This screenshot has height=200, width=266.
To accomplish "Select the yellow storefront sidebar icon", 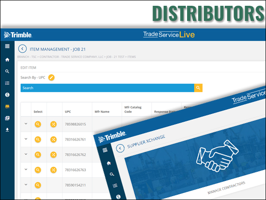I will [x=7, y=107].
